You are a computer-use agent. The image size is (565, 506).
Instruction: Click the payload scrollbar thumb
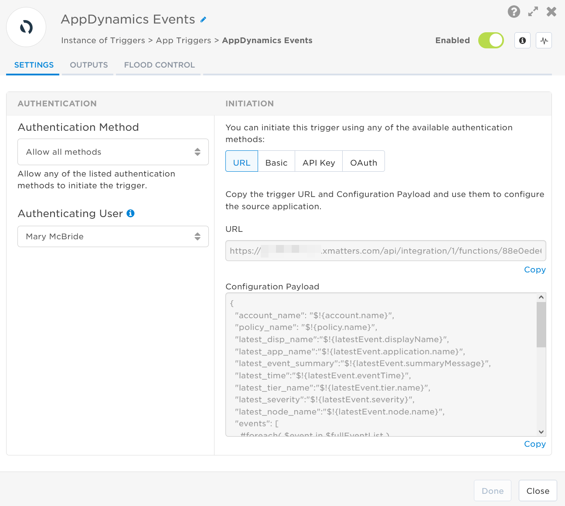point(541,325)
